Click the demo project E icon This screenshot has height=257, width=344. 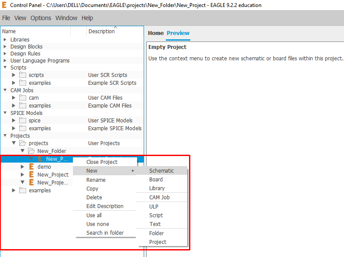point(31,167)
